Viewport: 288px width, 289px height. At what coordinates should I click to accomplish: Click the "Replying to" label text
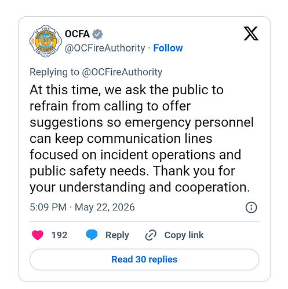(x=54, y=72)
